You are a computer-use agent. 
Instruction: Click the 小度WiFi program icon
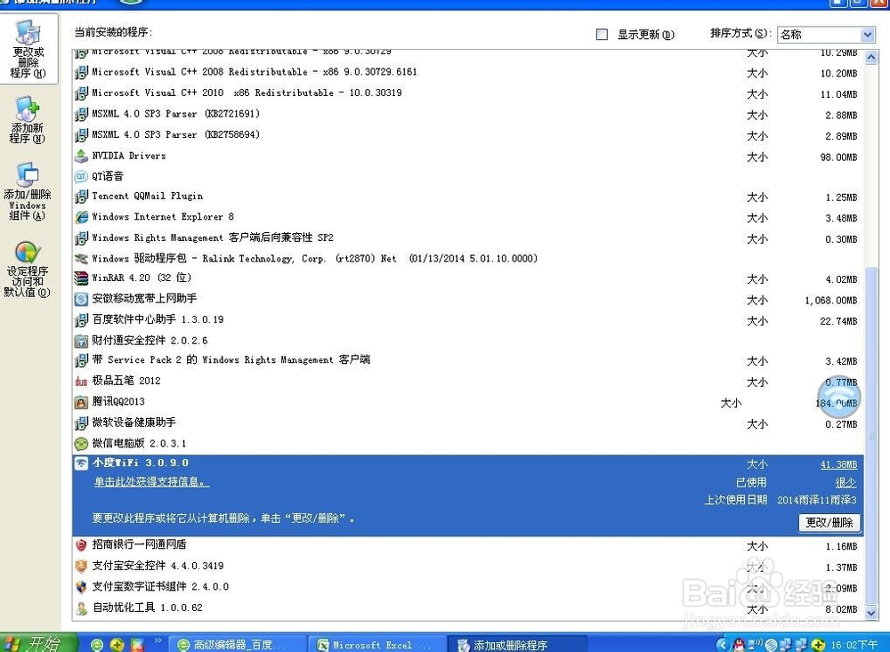tap(81, 463)
